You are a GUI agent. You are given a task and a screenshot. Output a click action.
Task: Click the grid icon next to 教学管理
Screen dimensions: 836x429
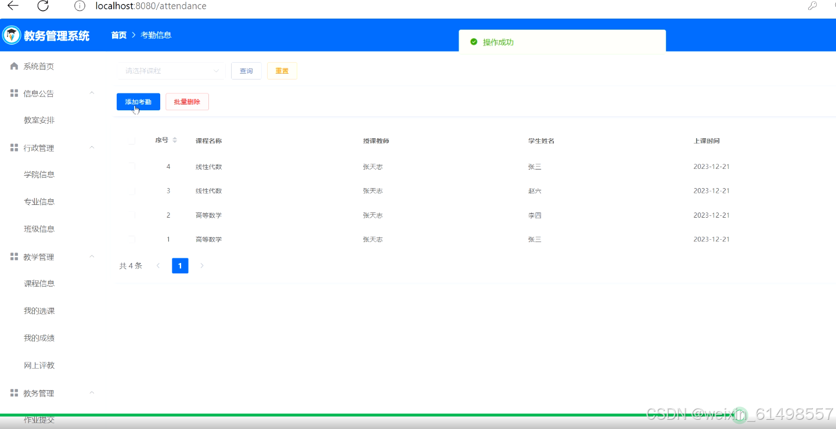point(14,256)
